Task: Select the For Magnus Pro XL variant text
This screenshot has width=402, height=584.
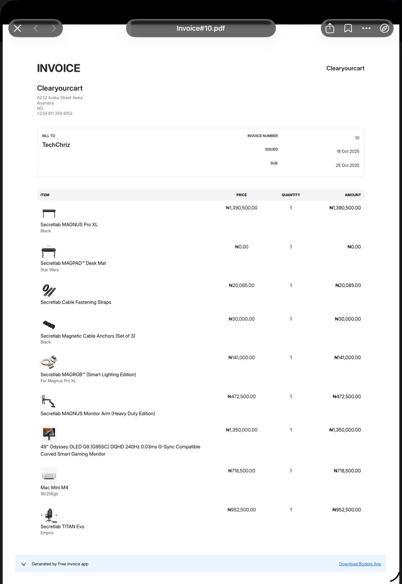Action: [x=58, y=381]
